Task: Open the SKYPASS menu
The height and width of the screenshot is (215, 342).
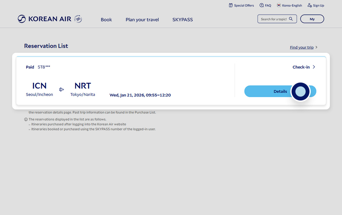Action: coord(182,20)
